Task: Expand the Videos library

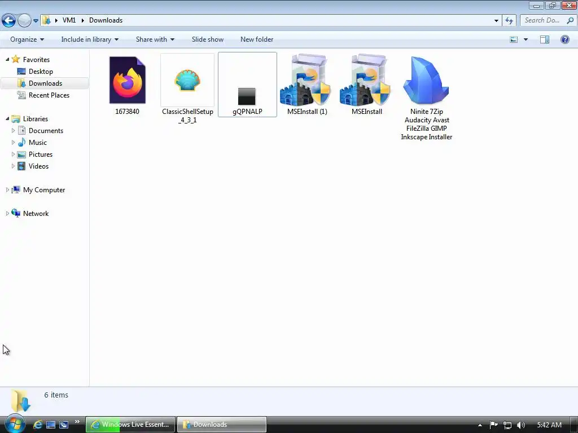Action: point(14,166)
